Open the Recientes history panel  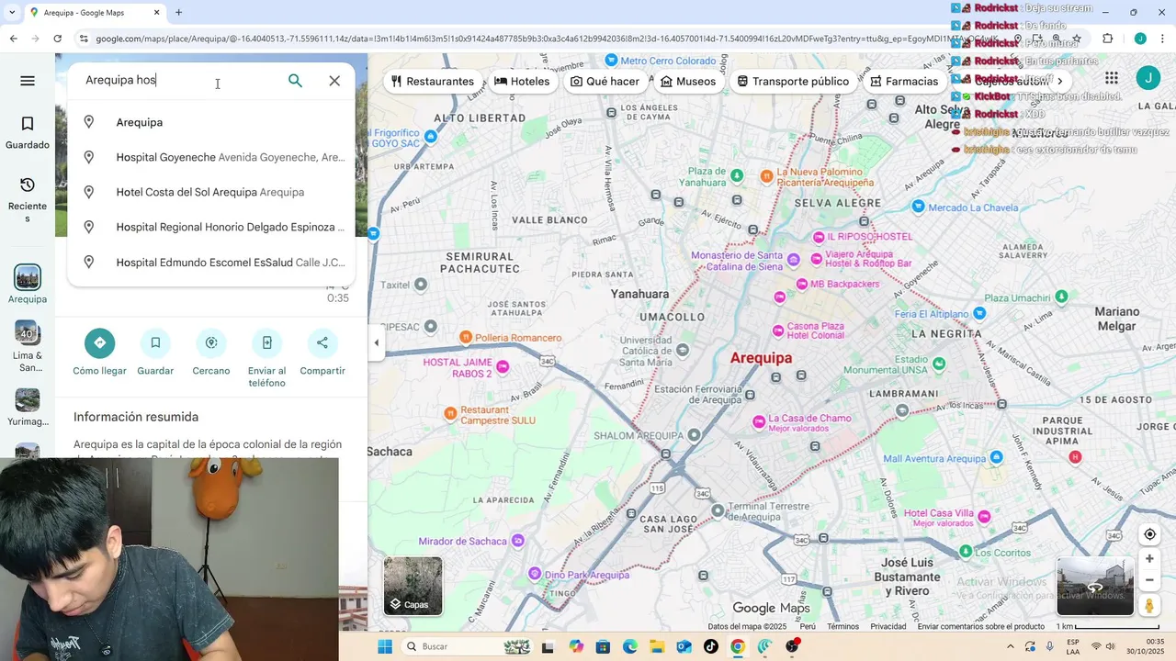tap(28, 199)
